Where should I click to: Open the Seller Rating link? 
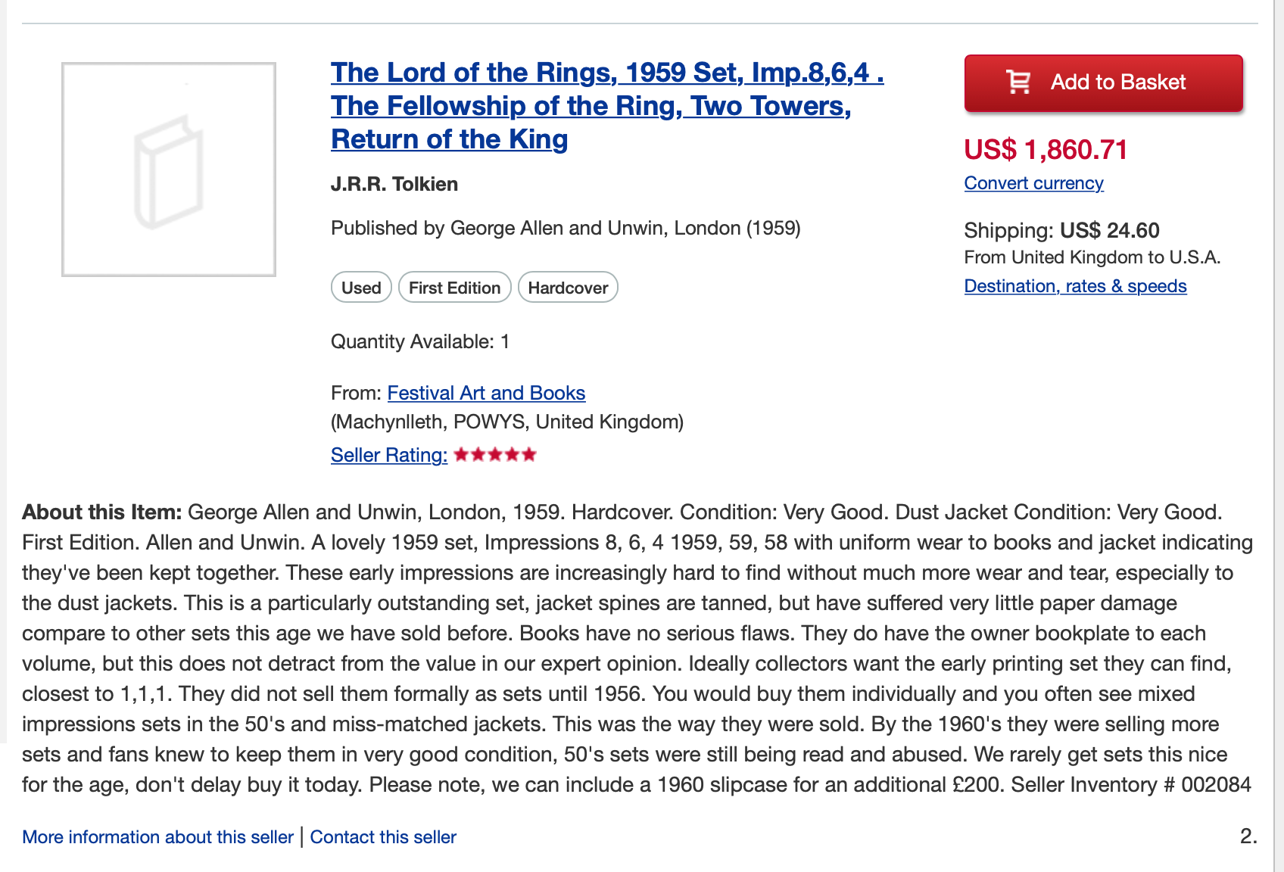coord(389,455)
